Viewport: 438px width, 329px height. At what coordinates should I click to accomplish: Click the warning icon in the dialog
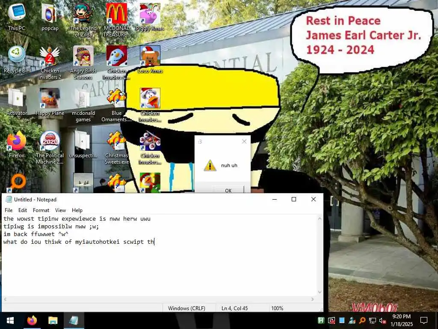tap(210, 165)
